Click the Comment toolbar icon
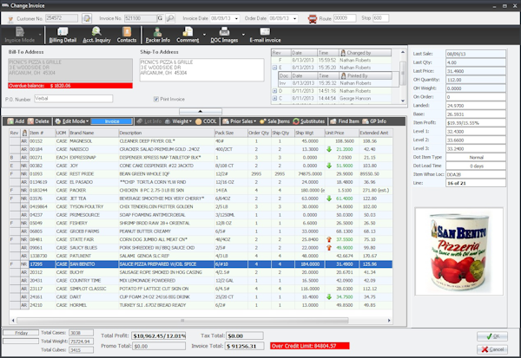The image size is (521, 358). click(188, 35)
